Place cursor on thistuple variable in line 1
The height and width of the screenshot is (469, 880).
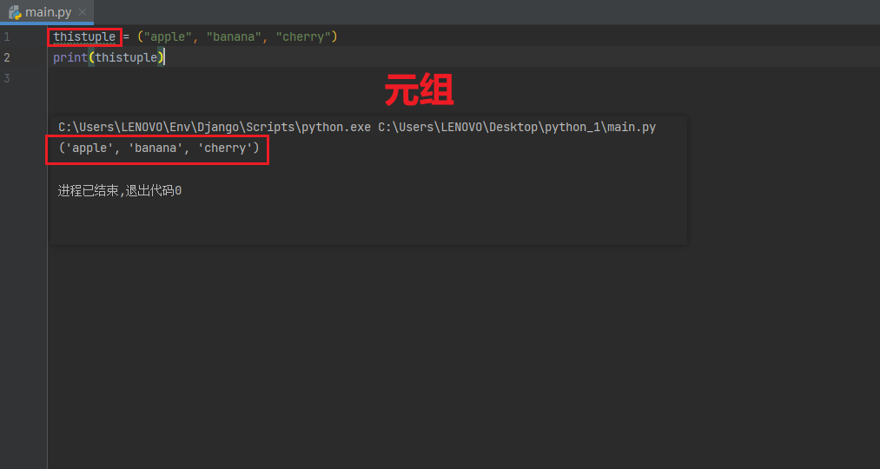coord(84,37)
